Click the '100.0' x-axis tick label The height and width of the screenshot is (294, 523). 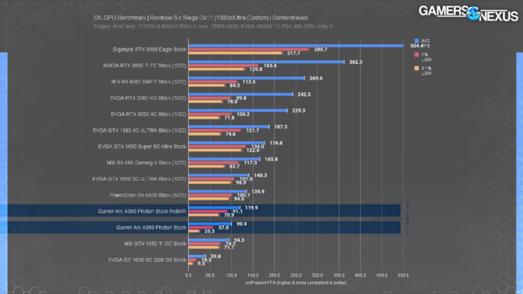coord(232,275)
